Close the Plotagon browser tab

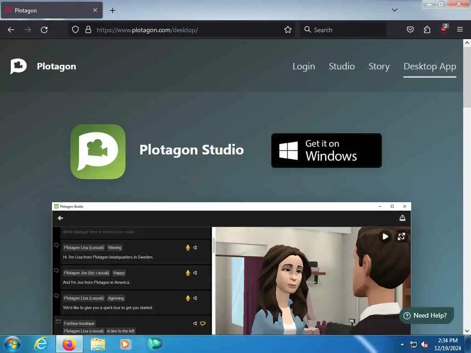click(x=95, y=10)
